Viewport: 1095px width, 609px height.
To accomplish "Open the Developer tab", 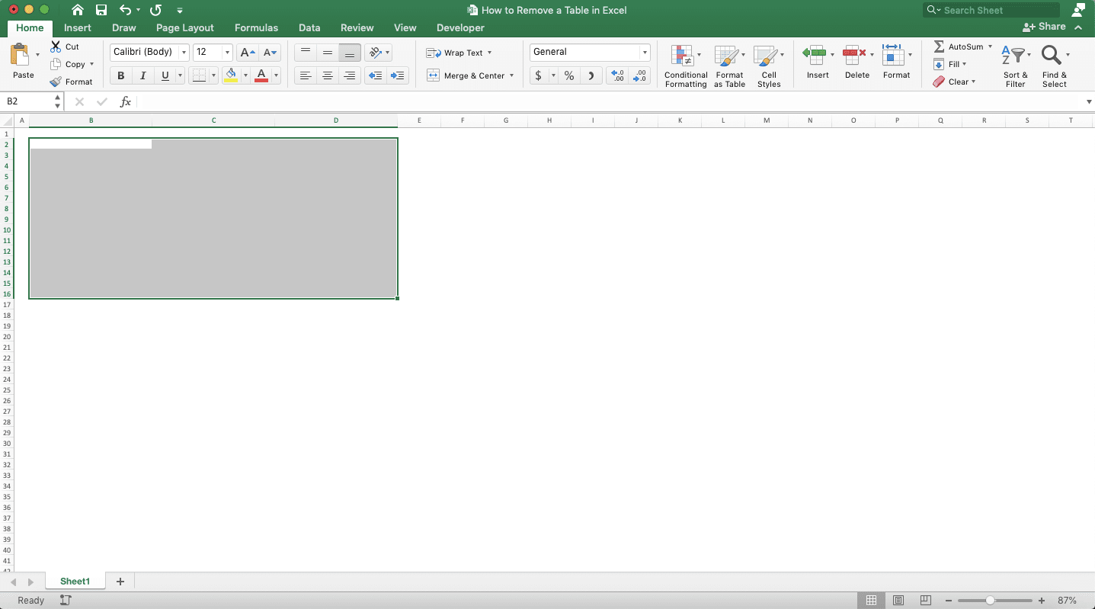I will 460,27.
